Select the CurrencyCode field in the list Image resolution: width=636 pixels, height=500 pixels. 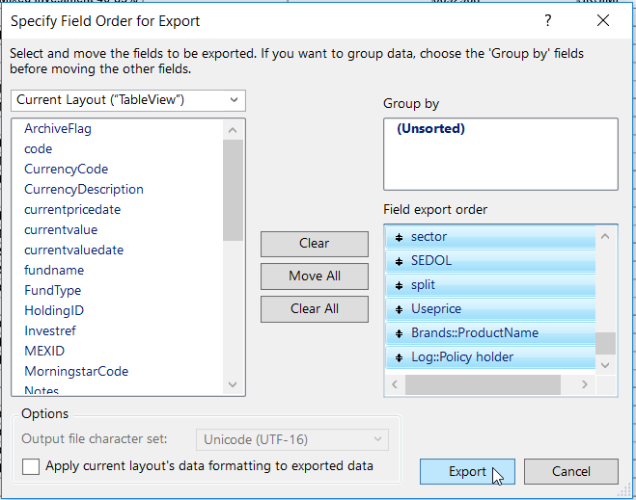[x=66, y=169]
